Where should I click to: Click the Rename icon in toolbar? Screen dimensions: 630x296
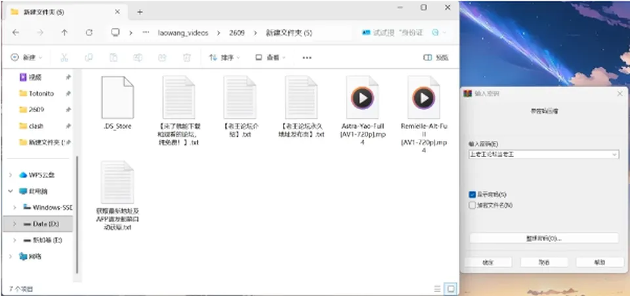click(x=138, y=58)
